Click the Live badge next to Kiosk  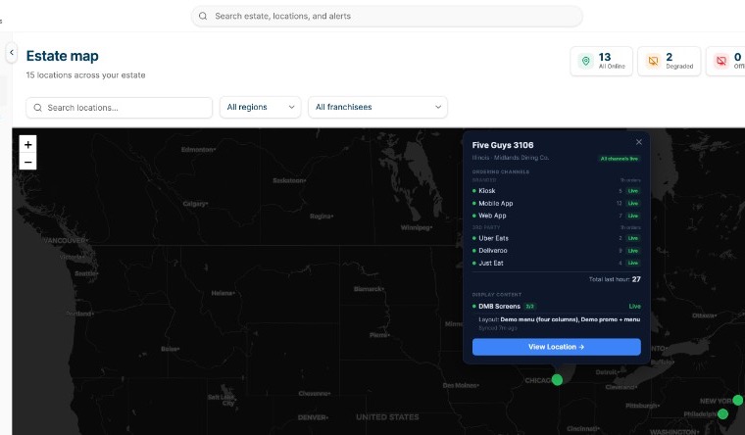pos(633,191)
